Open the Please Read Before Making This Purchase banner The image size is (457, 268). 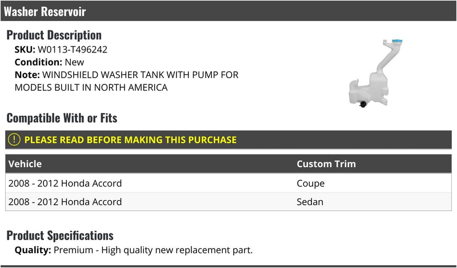(228, 140)
